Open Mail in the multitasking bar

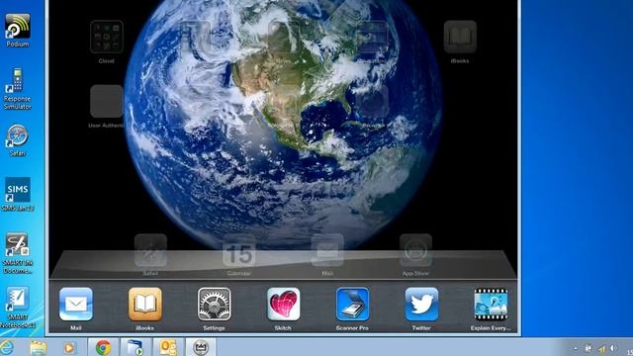[76, 305]
